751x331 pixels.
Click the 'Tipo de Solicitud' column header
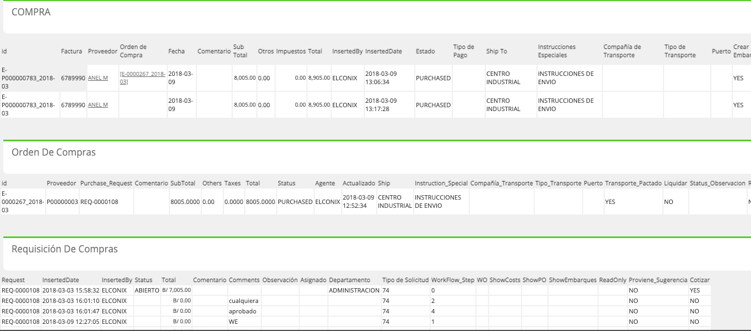coord(405,280)
